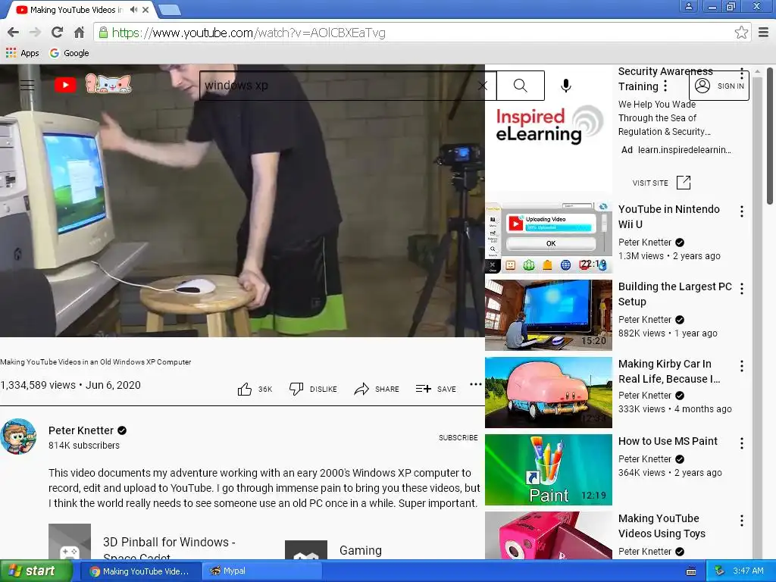Subscribe to Peter Knetter
This screenshot has width=776, height=582.
click(x=458, y=437)
